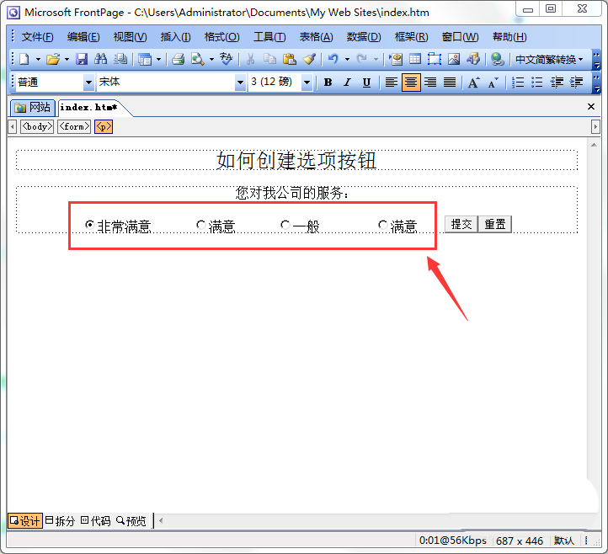Save the page with the floppy icon
The height and width of the screenshot is (554, 608).
pyautogui.click(x=82, y=59)
